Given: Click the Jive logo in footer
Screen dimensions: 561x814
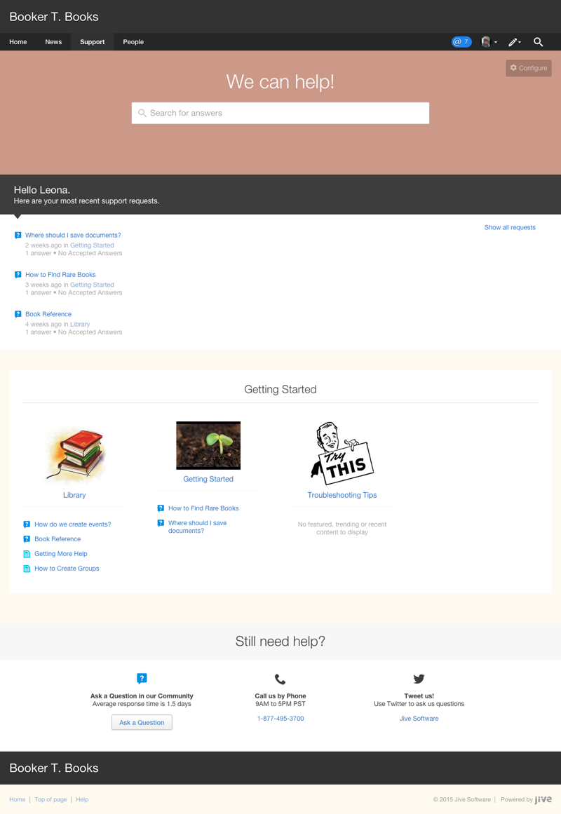Looking at the screenshot, I should pos(543,799).
